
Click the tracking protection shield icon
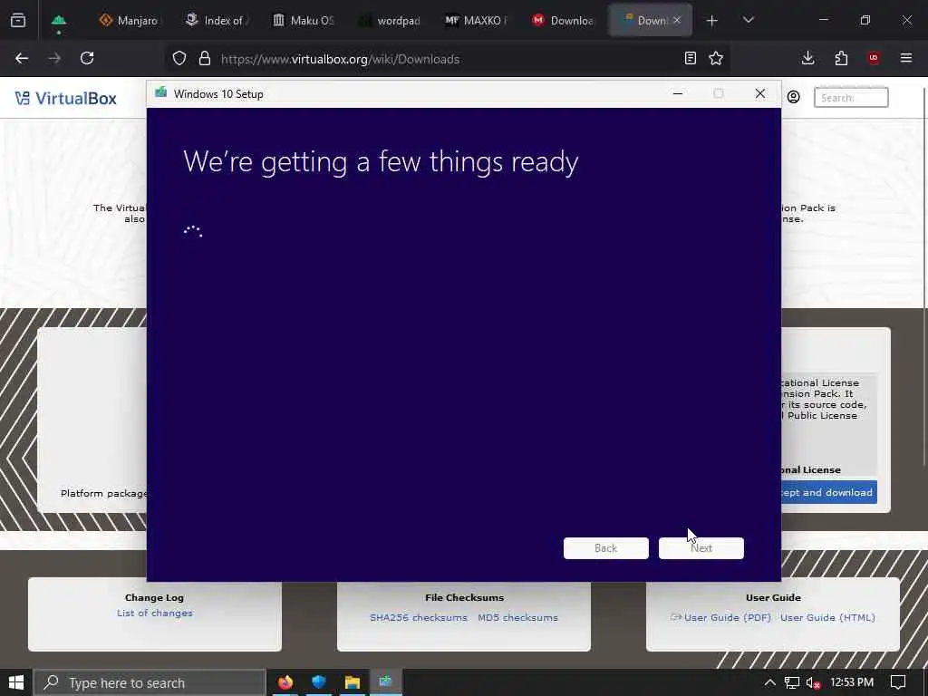coord(179,59)
